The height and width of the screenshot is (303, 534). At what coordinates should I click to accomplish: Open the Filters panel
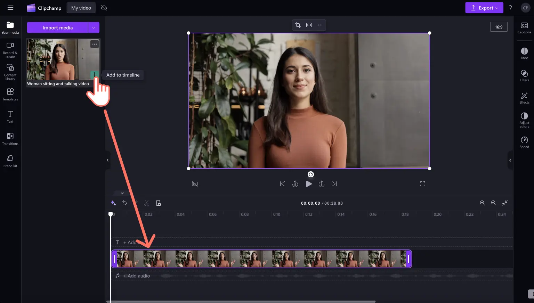[524, 76]
